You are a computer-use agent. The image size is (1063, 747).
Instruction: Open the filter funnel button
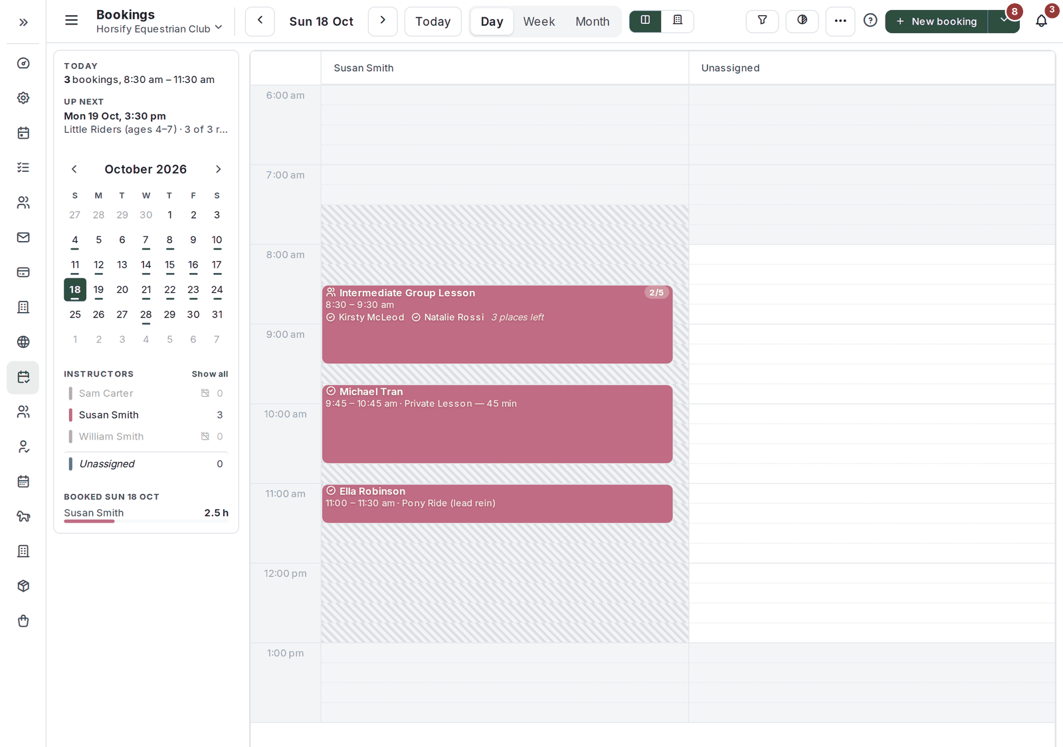pos(762,21)
